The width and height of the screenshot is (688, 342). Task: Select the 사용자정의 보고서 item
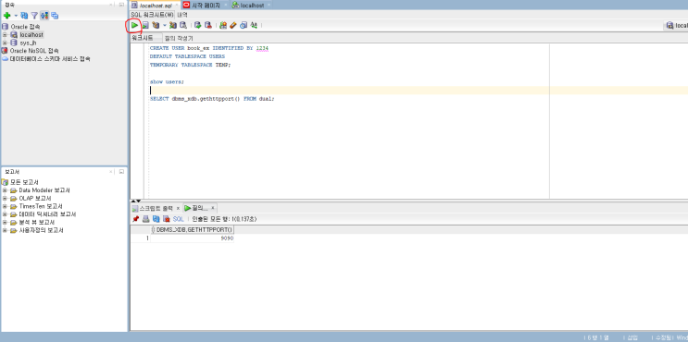[x=42, y=230]
